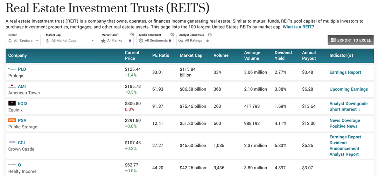Open the locked All Sentiments filter
385x176 pixels.
pos(155,41)
